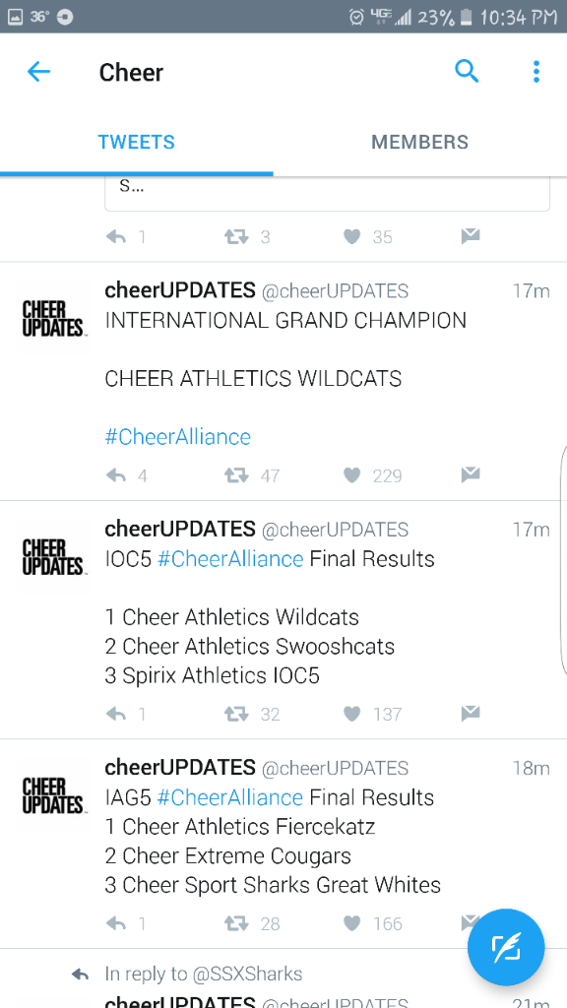The height and width of the screenshot is (1008, 567).
Task: Reply to the INTERNATIONAL GRAND CHAMPION tweet
Action: click(x=116, y=475)
